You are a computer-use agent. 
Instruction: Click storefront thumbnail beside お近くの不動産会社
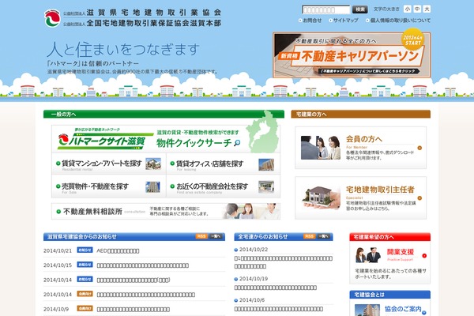[266, 186]
